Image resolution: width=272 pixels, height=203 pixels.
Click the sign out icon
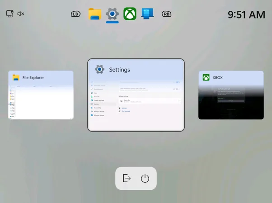tap(127, 178)
